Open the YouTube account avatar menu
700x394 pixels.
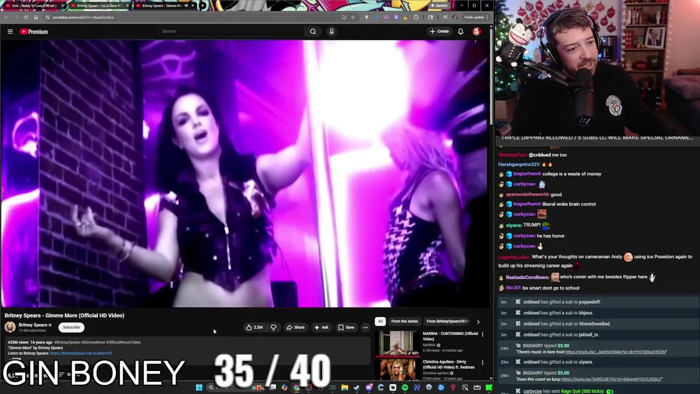tap(476, 31)
